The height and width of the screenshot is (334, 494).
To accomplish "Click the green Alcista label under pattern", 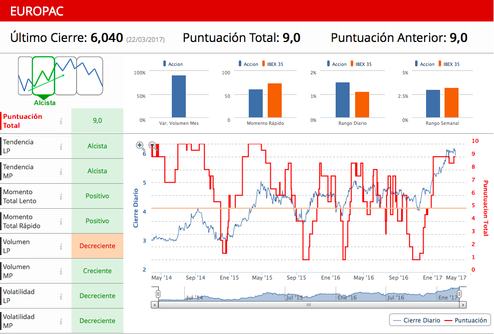I will coord(45,103).
